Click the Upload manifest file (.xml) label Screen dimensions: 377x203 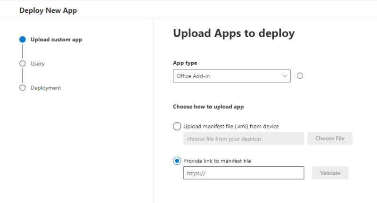pyautogui.click(x=231, y=126)
